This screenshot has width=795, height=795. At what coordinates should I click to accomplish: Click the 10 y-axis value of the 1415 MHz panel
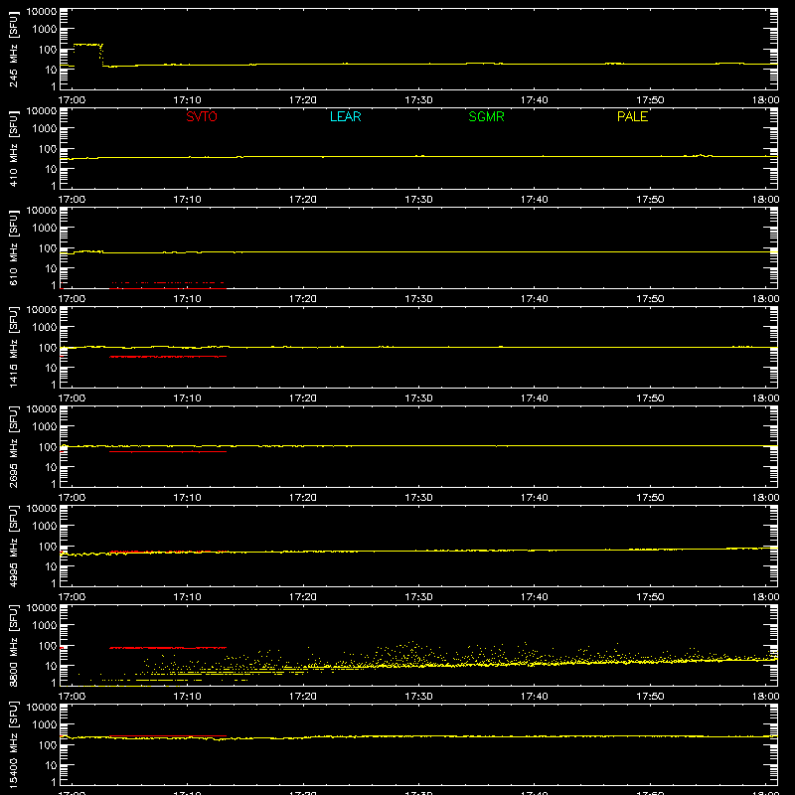(51, 368)
